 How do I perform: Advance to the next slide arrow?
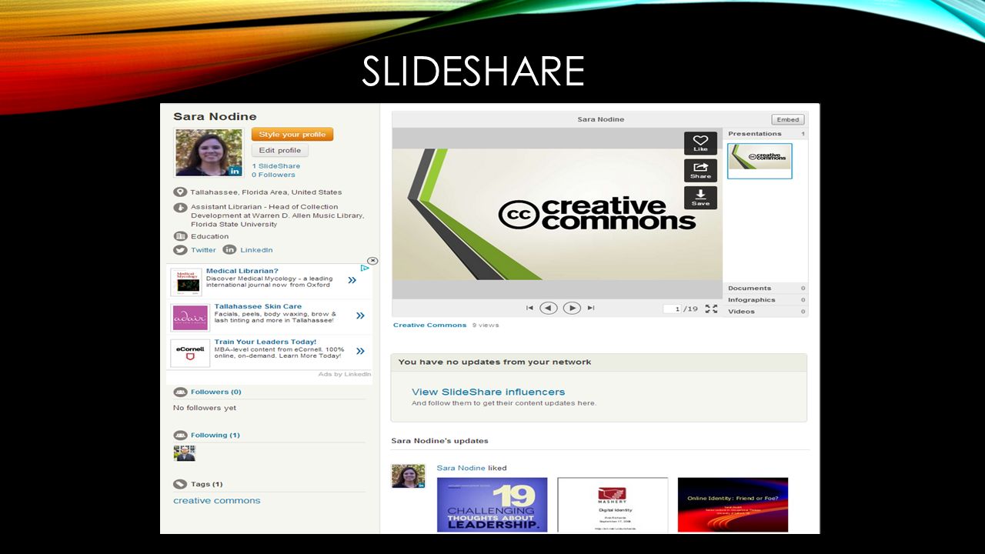coord(571,308)
